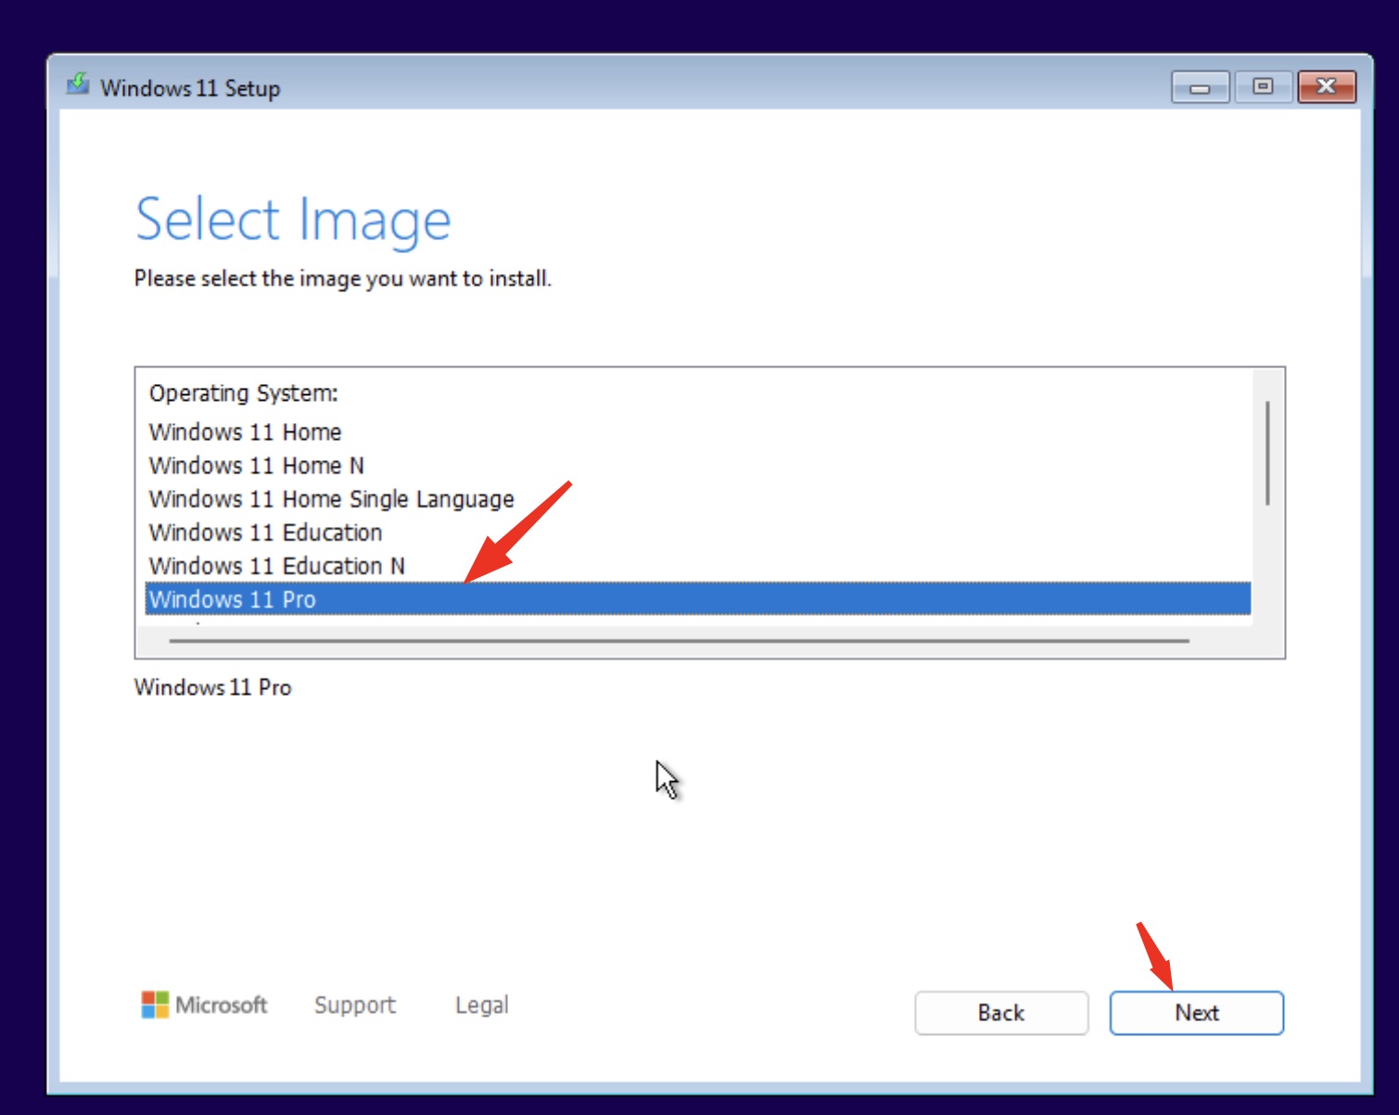Choose Windows 11 Education N entry

[276, 566]
